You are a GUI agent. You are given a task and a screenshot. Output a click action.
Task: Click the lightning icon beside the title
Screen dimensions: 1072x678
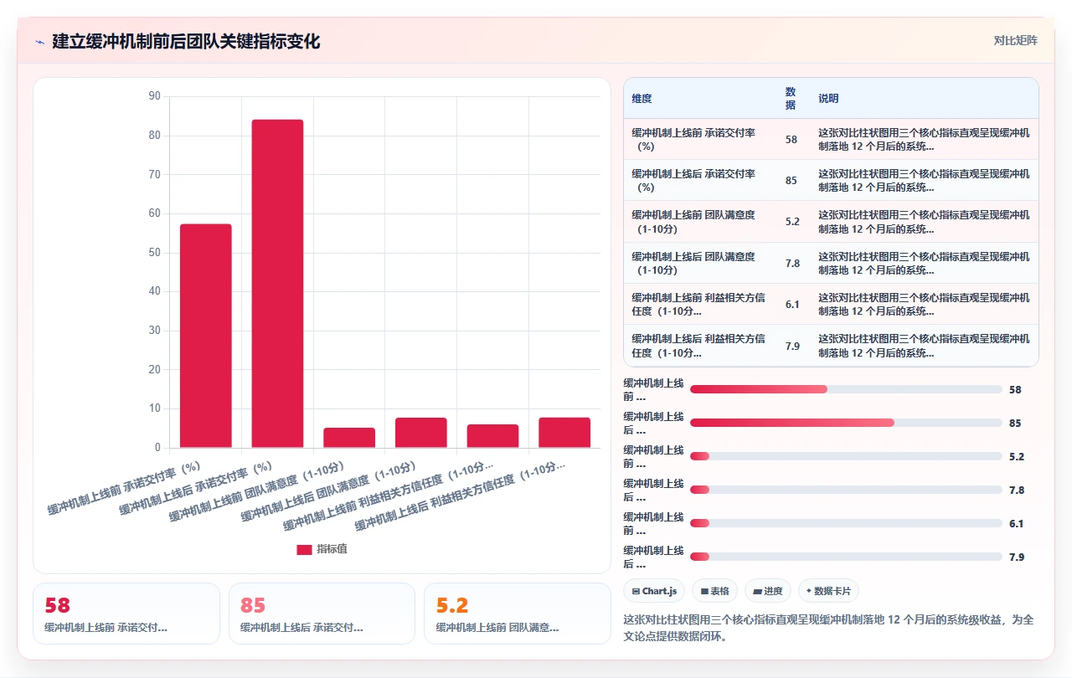[39, 41]
